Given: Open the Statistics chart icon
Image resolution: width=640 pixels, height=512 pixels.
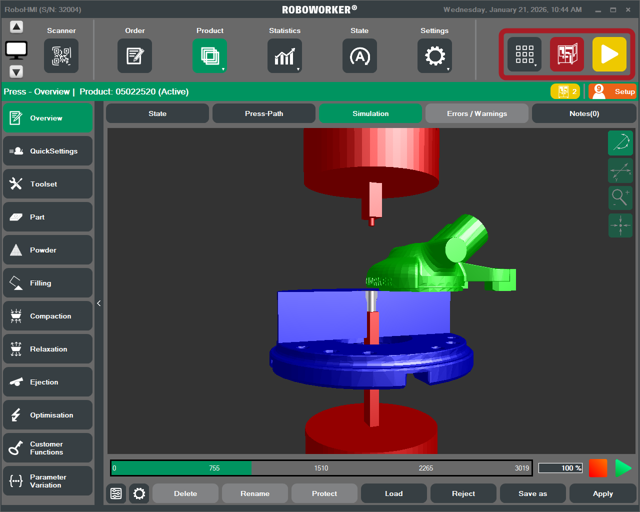Looking at the screenshot, I should (284, 55).
